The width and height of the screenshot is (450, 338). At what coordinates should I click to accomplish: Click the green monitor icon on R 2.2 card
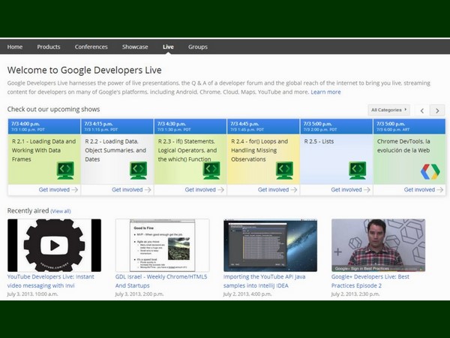(x=139, y=171)
